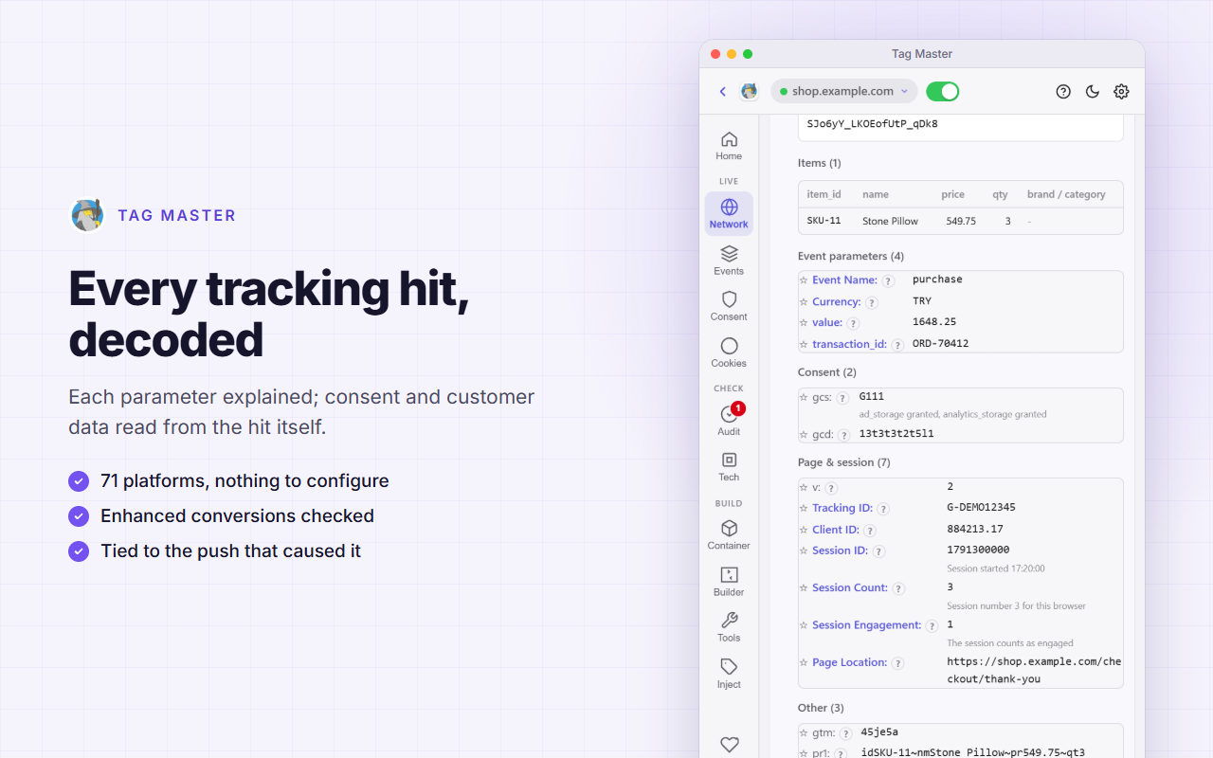Viewport: 1213px width, 758px height.
Task: Go back using the left chevron arrow
Action: click(x=723, y=92)
